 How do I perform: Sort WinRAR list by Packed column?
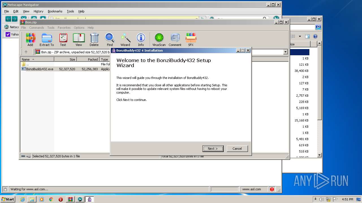coord(88,59)
